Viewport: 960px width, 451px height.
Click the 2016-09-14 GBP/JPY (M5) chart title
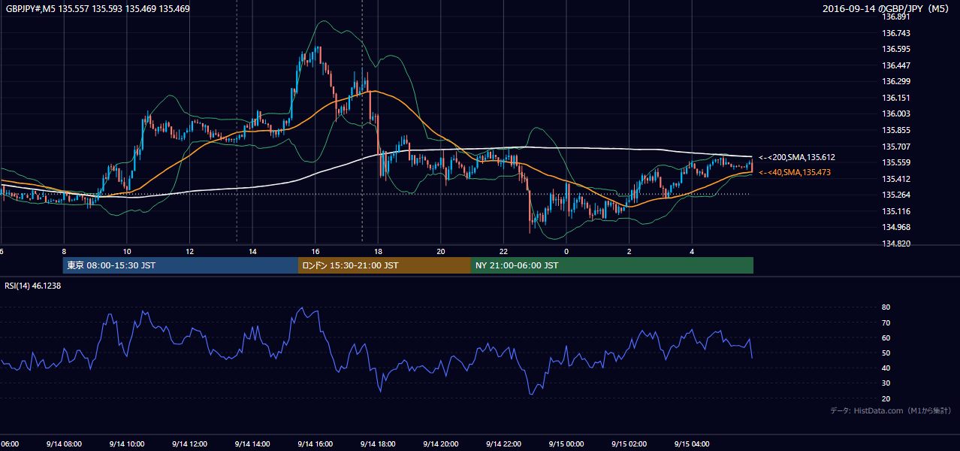887,9
